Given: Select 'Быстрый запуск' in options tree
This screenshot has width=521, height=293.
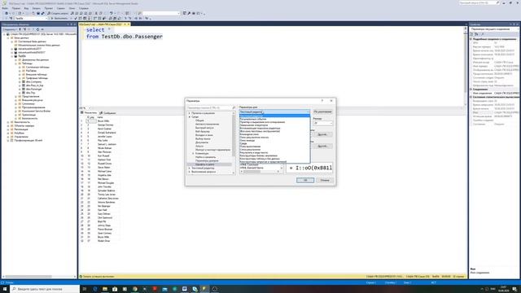Looking at the screenshot, I should pyautogui.click(x=204, y=128).
